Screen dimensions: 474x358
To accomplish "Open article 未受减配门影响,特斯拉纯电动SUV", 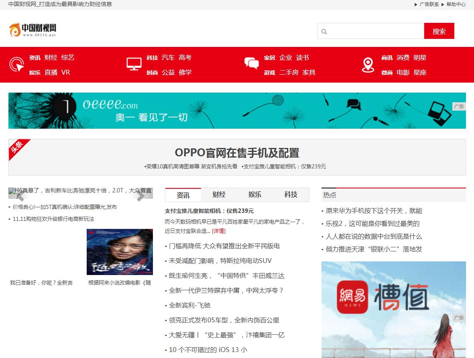I will (220, 261).
